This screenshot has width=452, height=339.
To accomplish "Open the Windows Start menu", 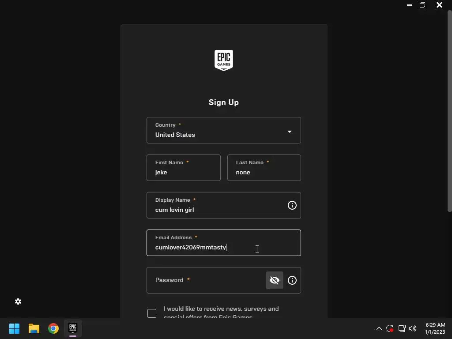I will (14, 328).
